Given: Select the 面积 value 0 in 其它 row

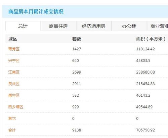Looking at the screenshot, I should pos(137,119).
